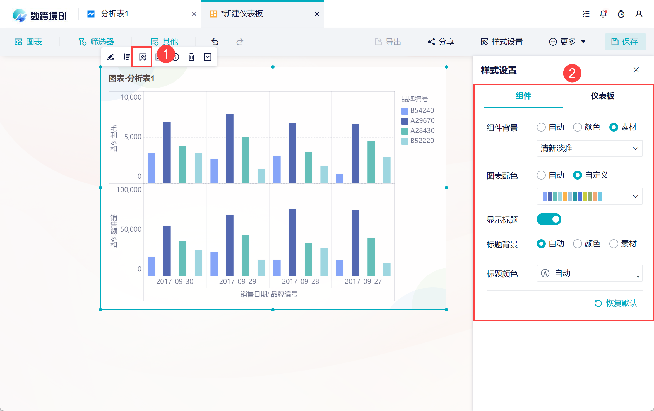Delete the chart using the trash icon
Image resolution: width=654 pixels, height=411 pixels.
[191, 57]
